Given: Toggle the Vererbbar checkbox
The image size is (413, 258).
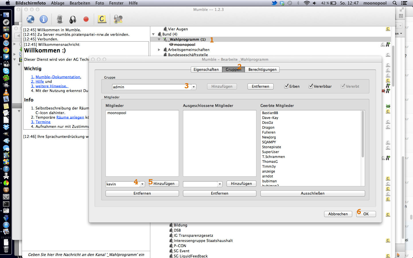Looking at the screenshot, I should [x=311, y=86].
